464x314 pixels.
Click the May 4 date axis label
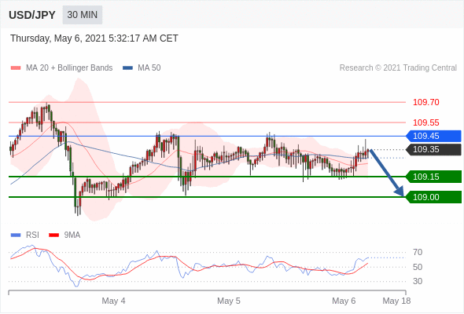point(113,301)
